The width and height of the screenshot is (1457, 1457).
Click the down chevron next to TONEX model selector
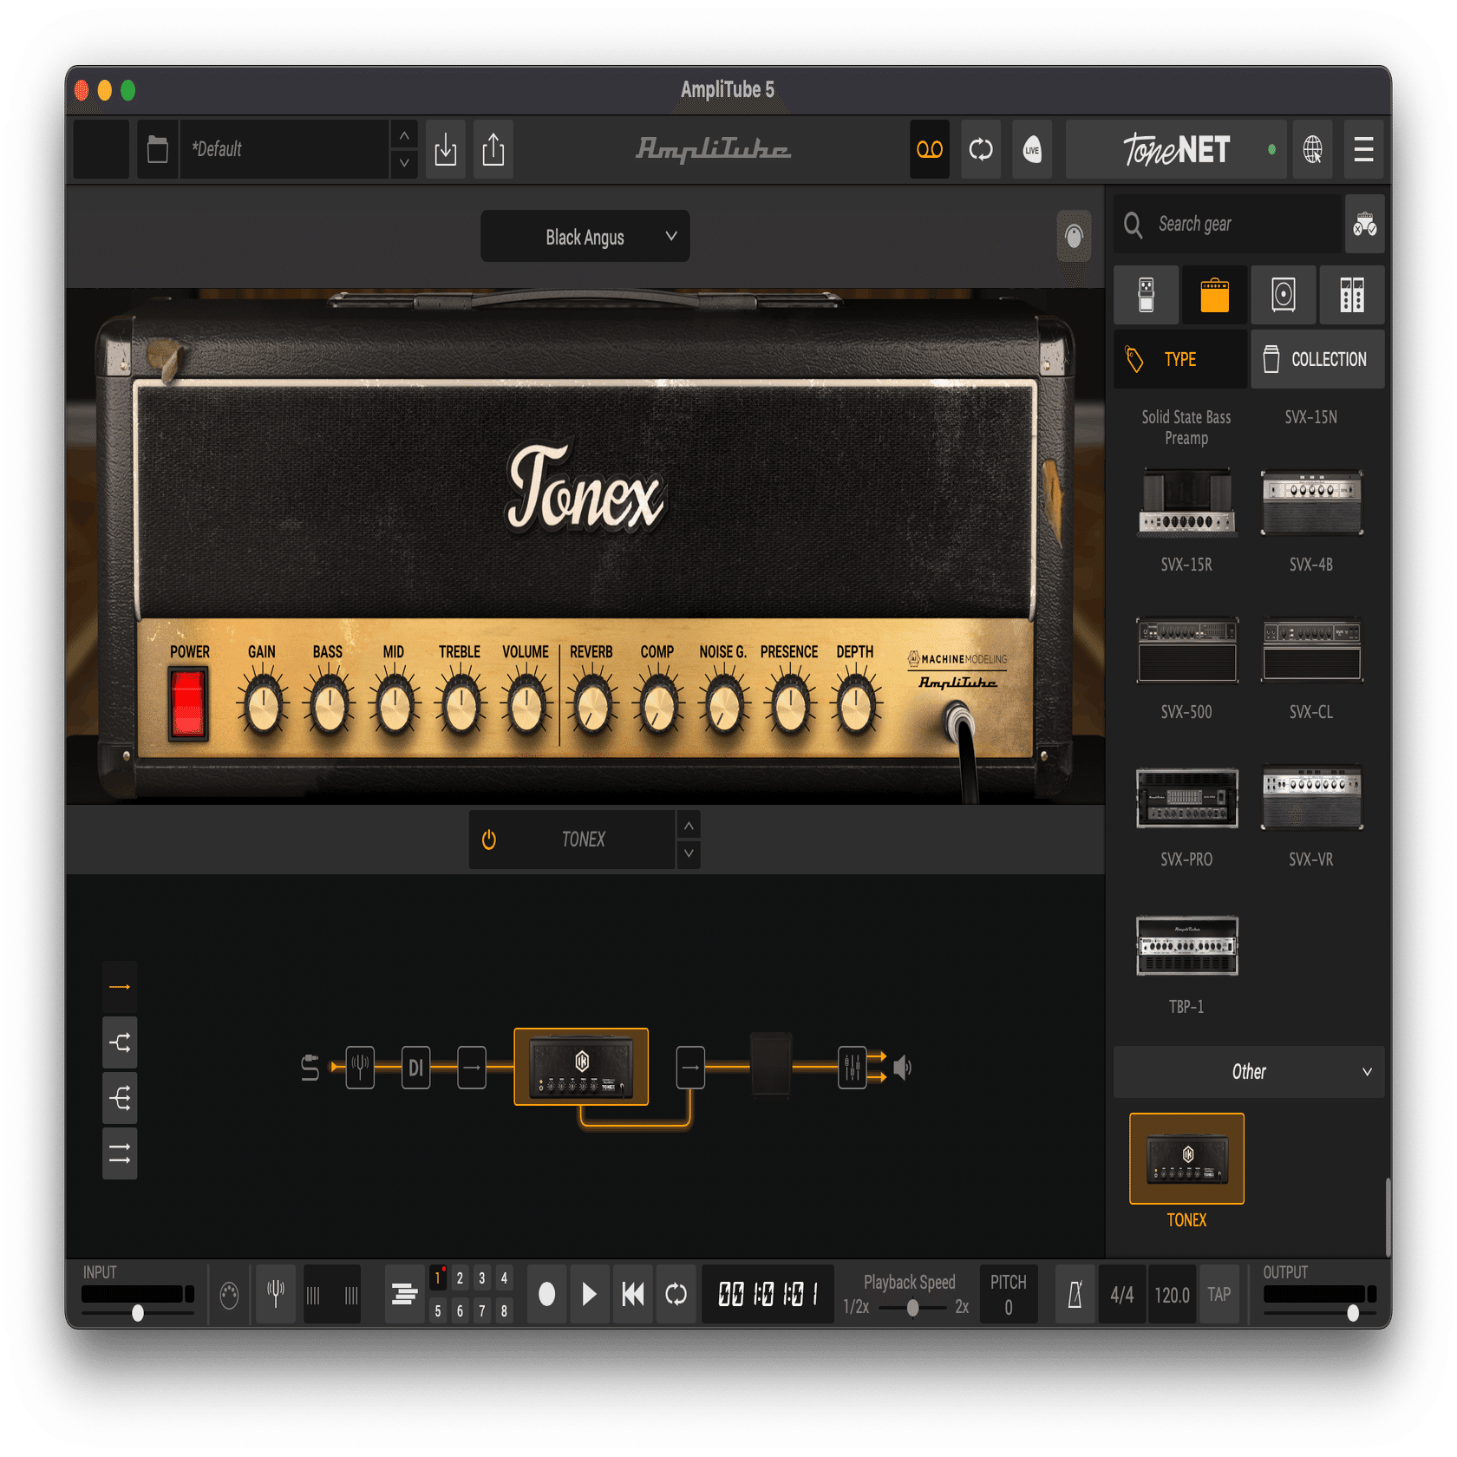[688, 854]
